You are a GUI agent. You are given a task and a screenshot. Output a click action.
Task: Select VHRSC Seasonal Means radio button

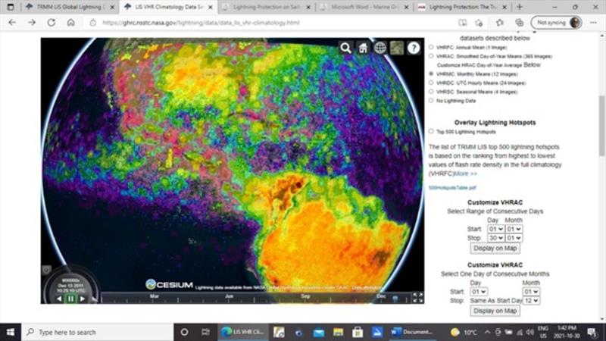click(431, 92)
